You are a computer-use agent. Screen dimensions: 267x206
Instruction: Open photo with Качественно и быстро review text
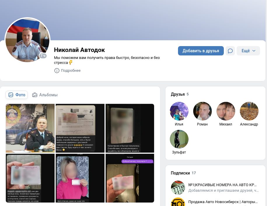click(130, 128)
